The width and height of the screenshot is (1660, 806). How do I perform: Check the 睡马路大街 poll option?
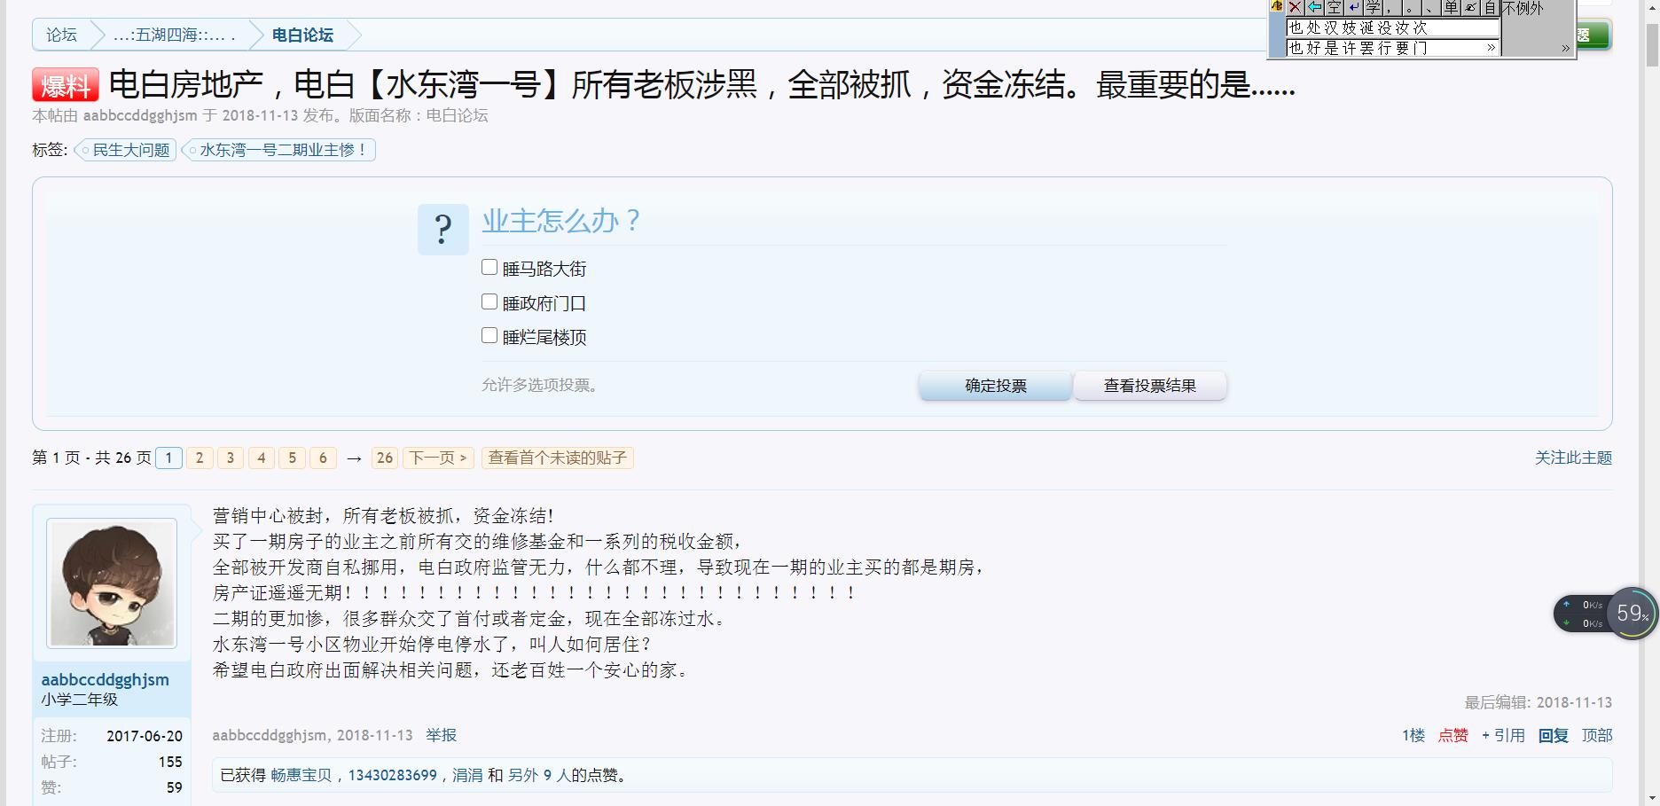(x=489, y=268)
